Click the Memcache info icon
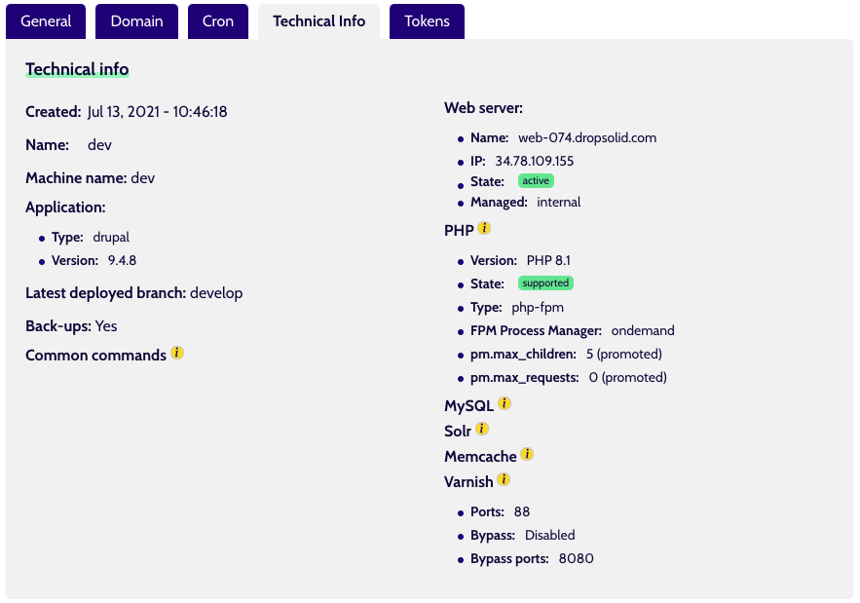 tap(527, 454)
